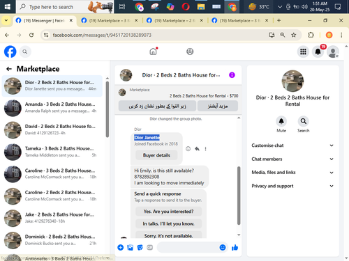Open the profile circle icon in top navigation
The width and height of the screenshot is (349, 261).
pyautogui.click(x=190, y=52)
